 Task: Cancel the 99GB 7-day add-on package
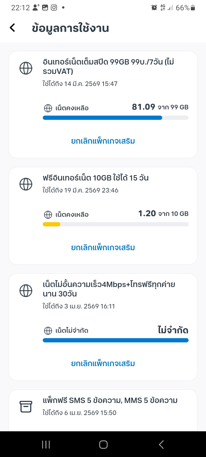tap(103, 141)
